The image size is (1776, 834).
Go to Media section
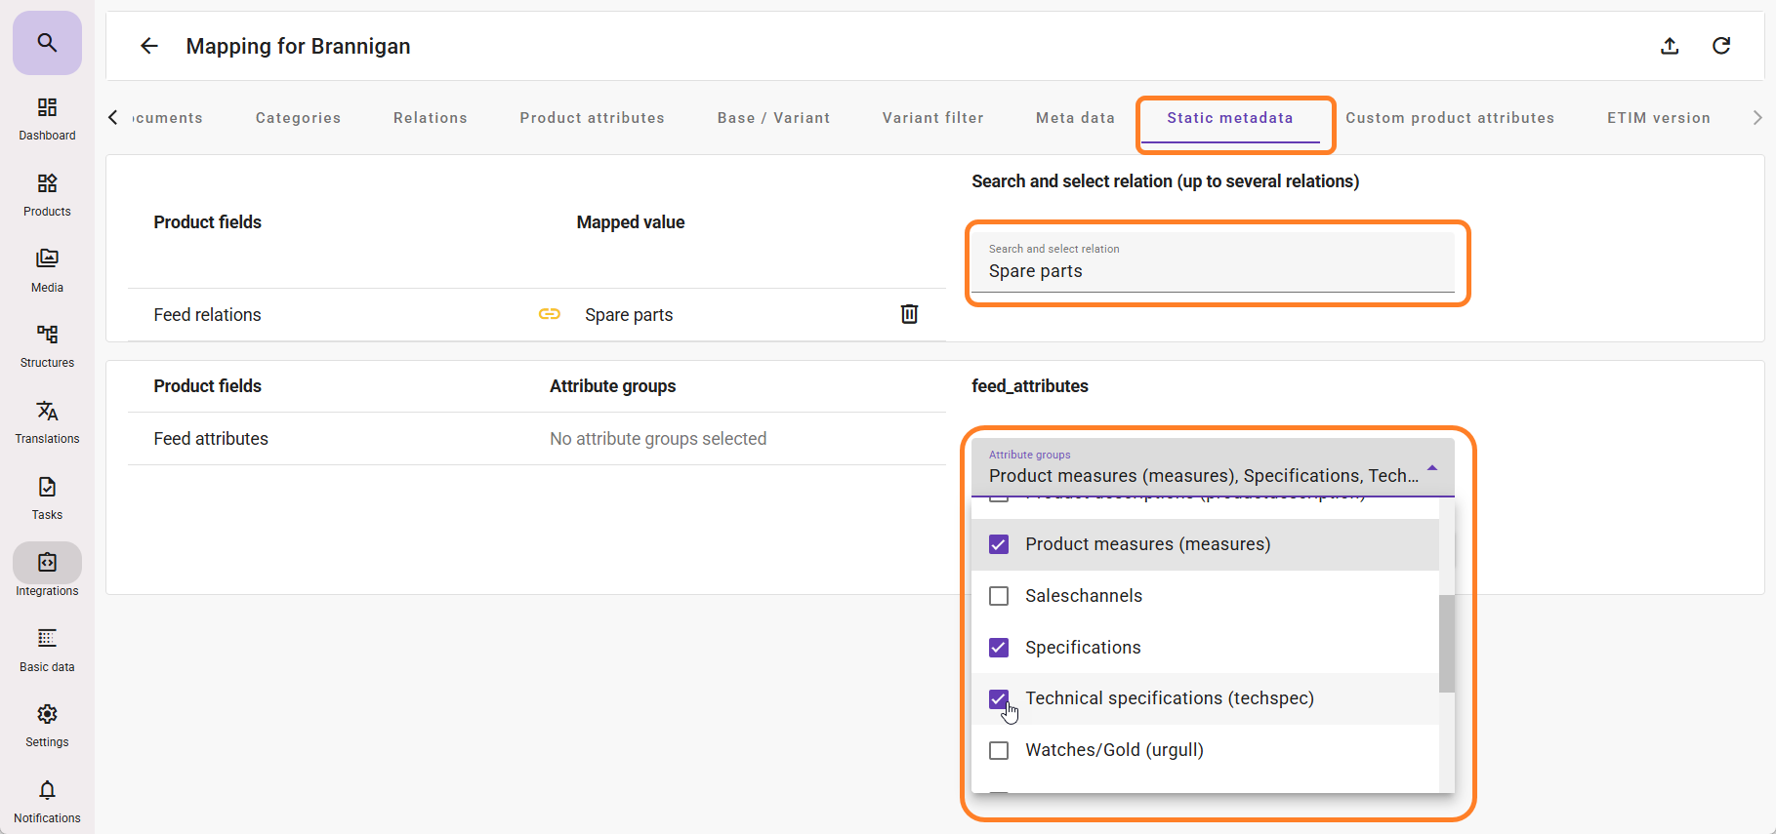(47, 269)
